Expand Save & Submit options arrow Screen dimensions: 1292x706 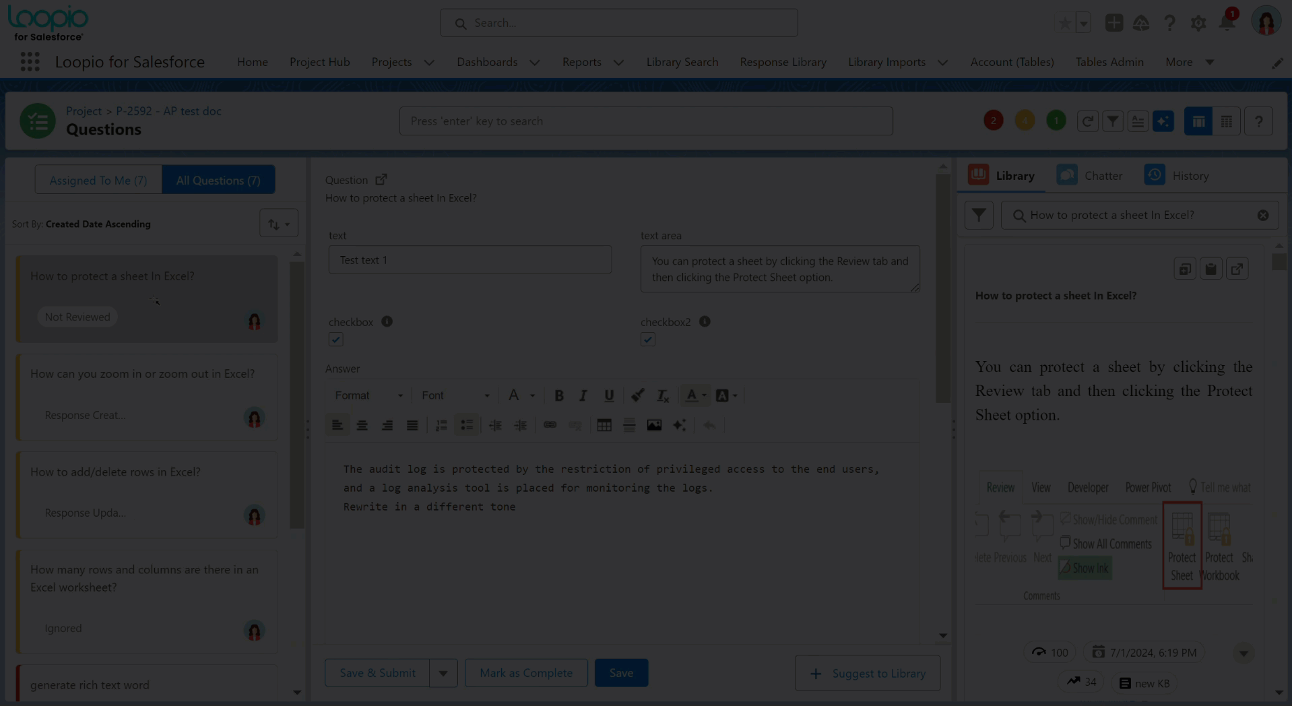tap(443, 673)
